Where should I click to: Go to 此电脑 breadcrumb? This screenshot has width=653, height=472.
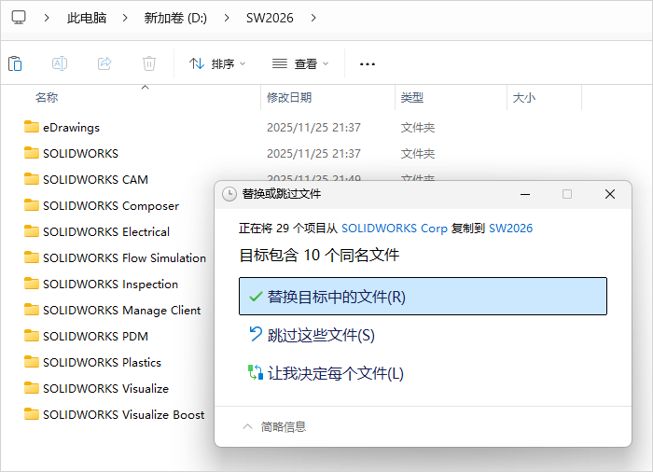pyautogui.click(x=87, y=18)
